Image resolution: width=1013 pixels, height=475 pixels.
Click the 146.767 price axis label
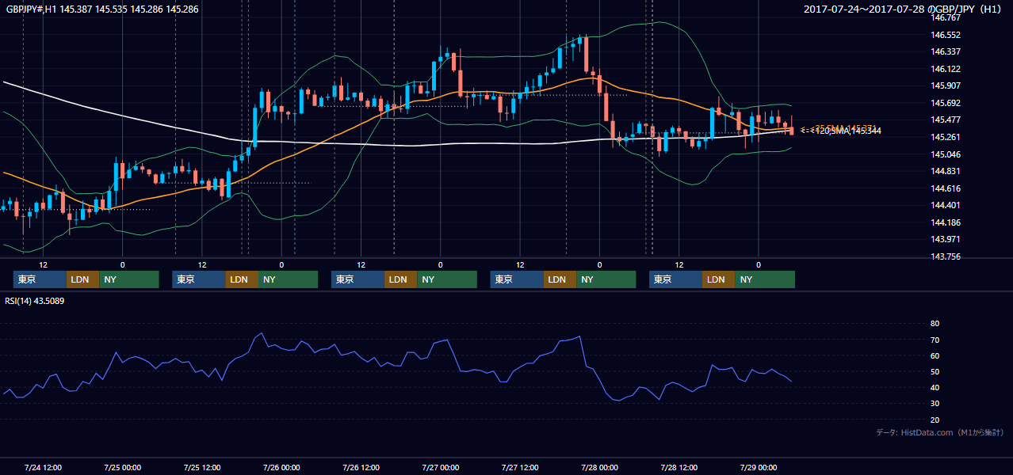[946, 17]
